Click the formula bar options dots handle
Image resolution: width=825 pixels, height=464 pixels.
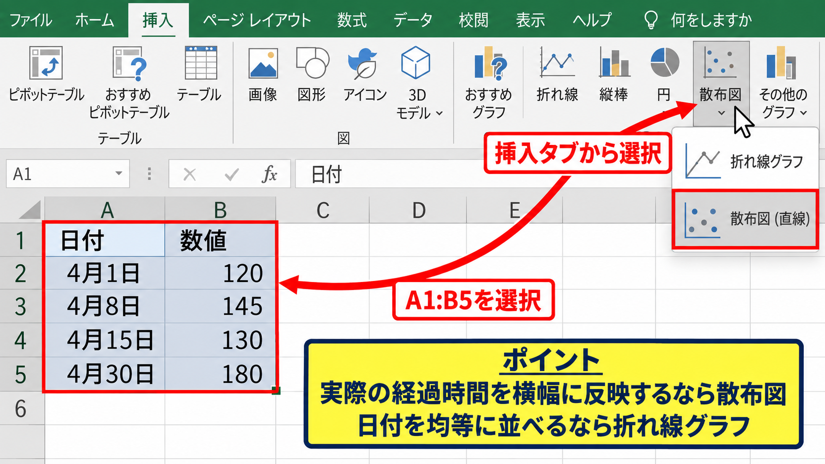[x=149, y=174]
